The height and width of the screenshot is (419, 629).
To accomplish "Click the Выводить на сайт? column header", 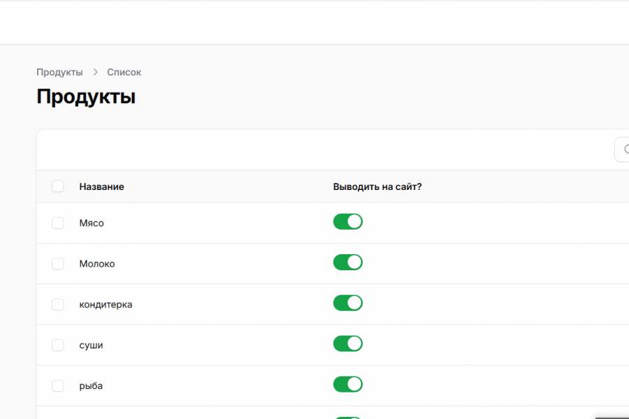I will pyautogui.click(x=377, y=187).
